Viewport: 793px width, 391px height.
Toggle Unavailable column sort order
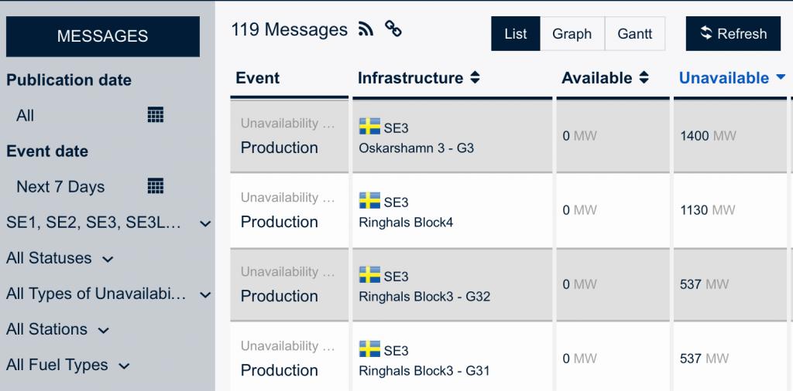732,78
